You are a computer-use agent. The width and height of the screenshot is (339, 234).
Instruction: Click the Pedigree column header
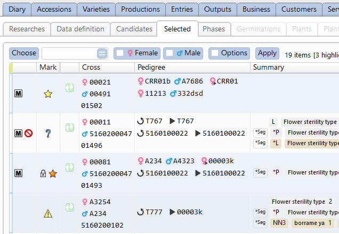click(151, 67)
